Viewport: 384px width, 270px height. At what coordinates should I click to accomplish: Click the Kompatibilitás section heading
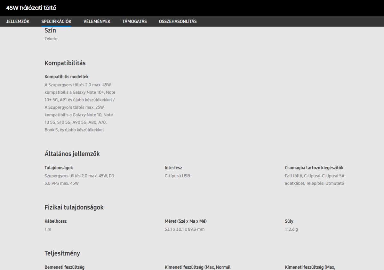pos(65,63)
